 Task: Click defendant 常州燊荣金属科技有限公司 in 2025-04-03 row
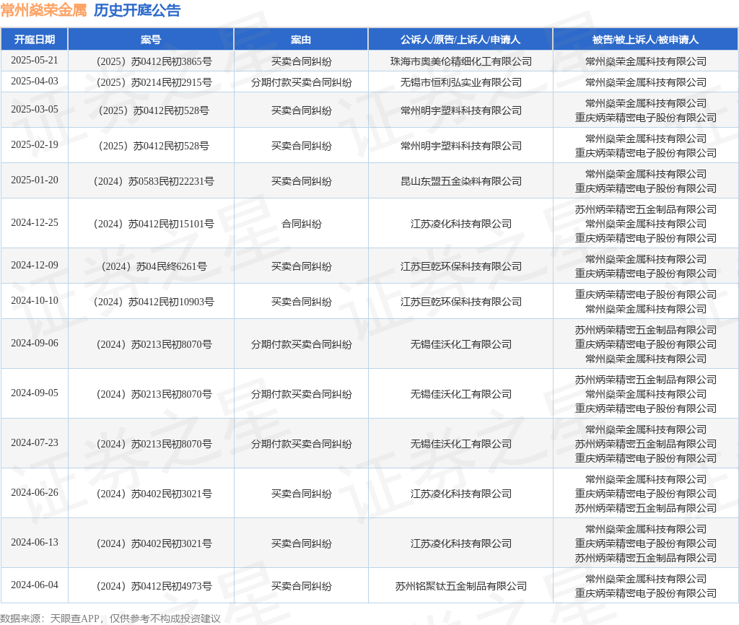pyautogui.click(x=646, y=82)
